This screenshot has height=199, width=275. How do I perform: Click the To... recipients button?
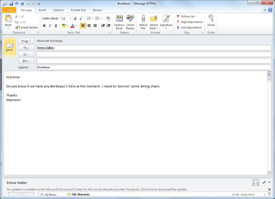coord(26,48)
